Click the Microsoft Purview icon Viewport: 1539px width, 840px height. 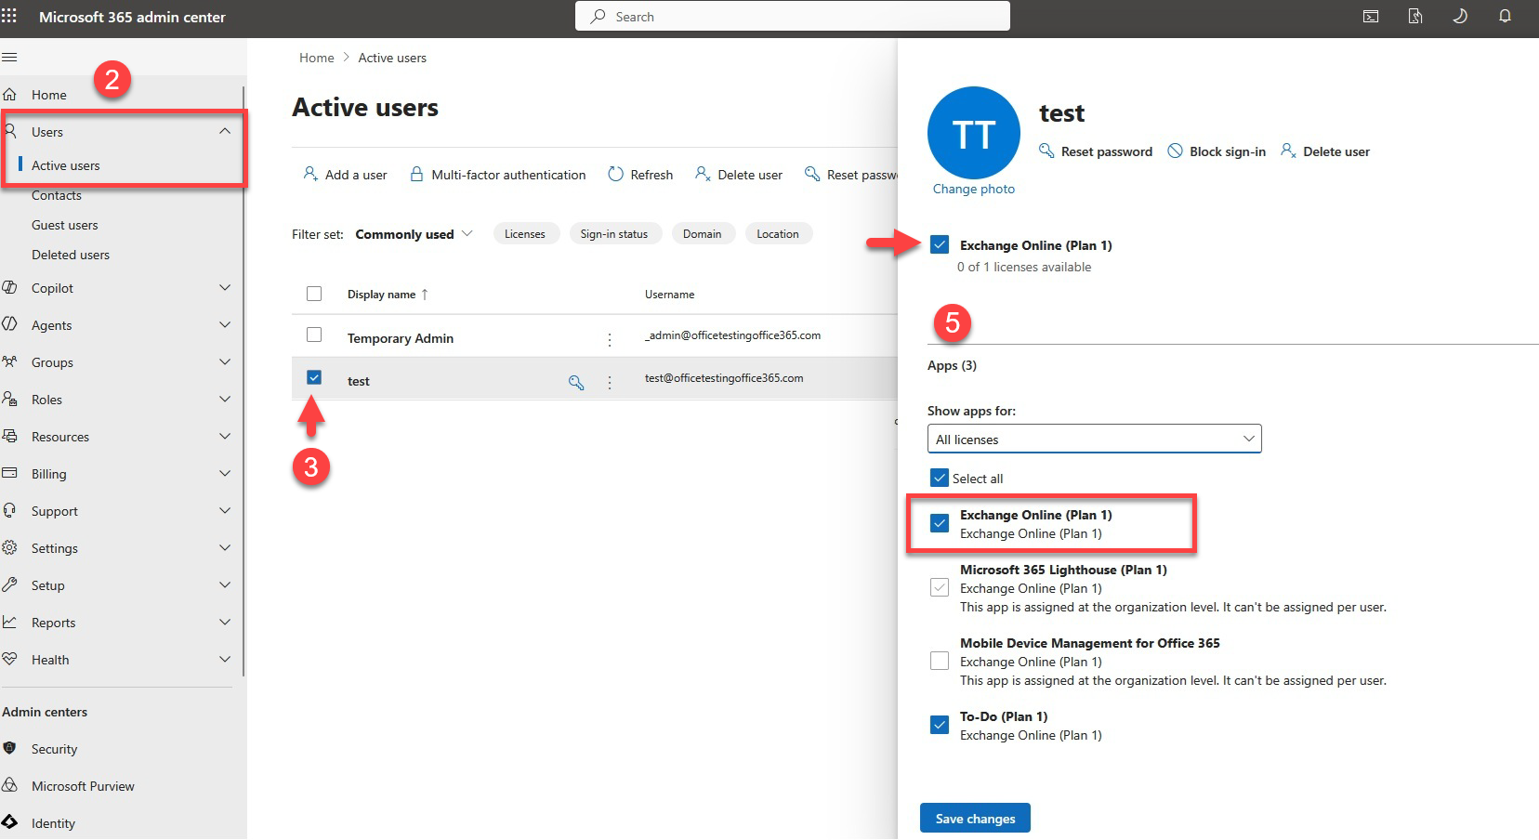[x=9, y=785]
